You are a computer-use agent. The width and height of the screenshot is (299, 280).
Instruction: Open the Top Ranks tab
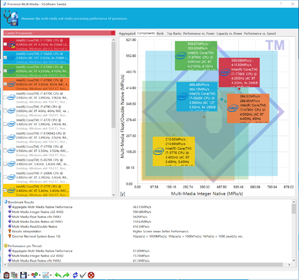174,33
